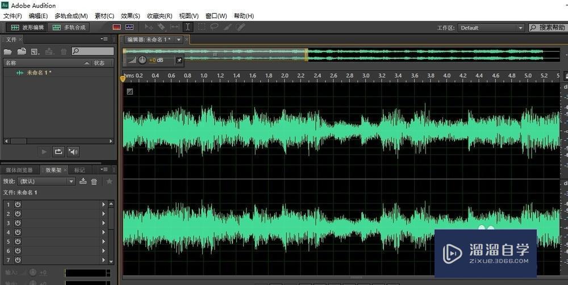Click the import file icon in Files panel

point(22,52)
